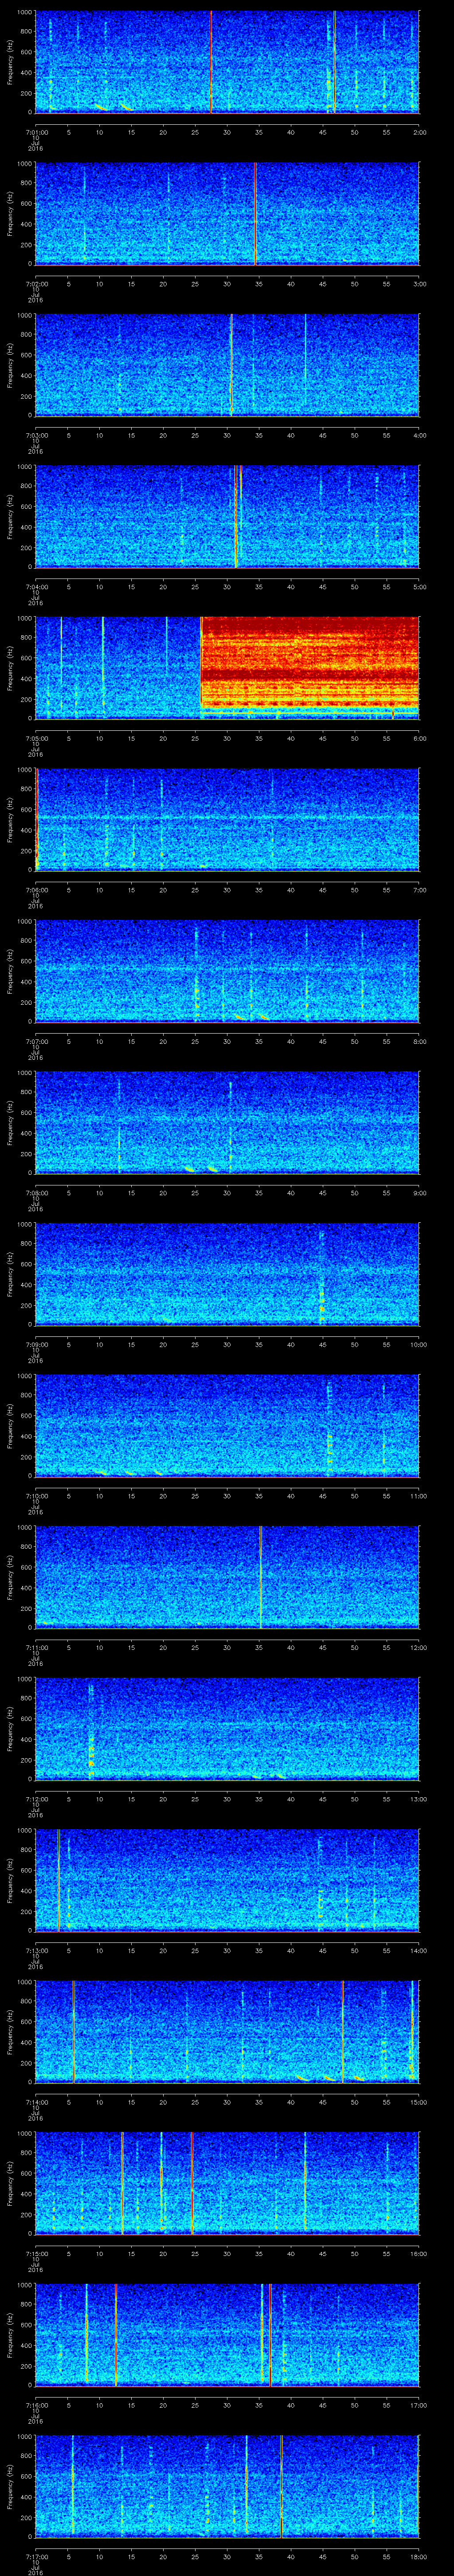Click the spectrogram panel starting at 7:07:00
This screenshot has width=454, height=2576.
(x=227, y=970)
